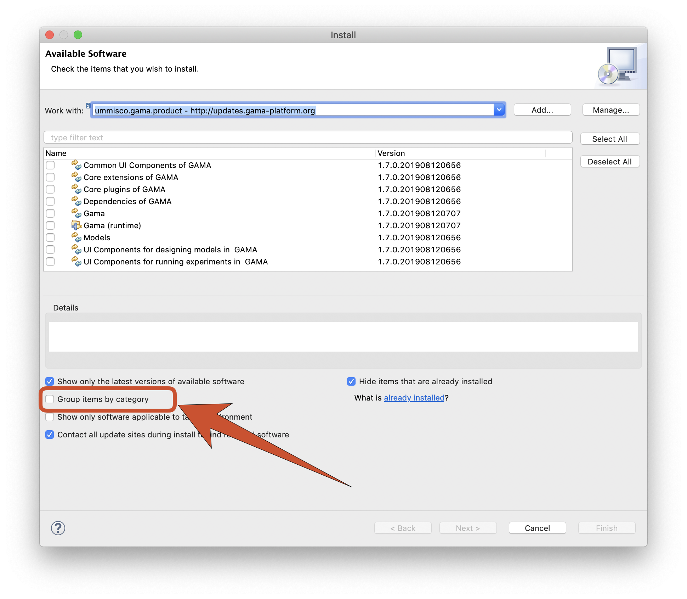This screenshot has width=687, height=599.
Task: Check UI Components for designing models checkbox
Action: 50,250
